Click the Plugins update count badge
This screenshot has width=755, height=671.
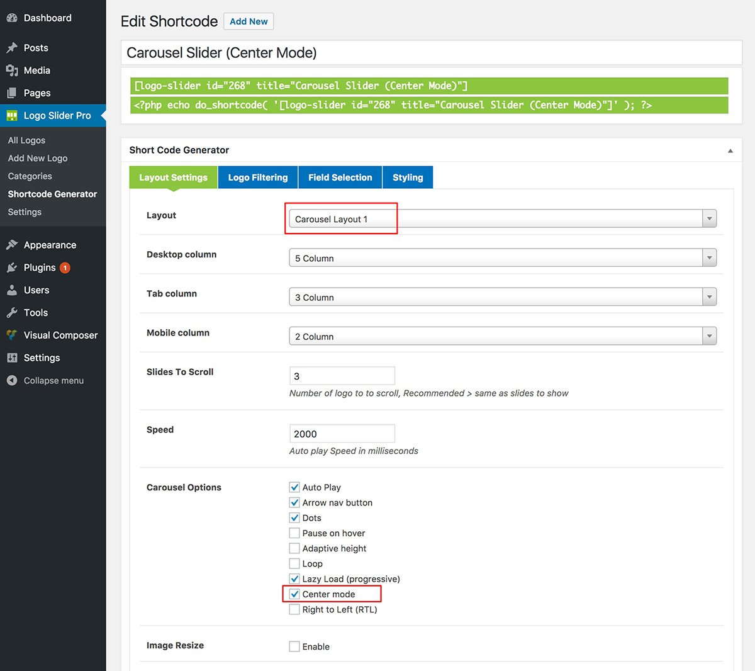click(65, 268)
